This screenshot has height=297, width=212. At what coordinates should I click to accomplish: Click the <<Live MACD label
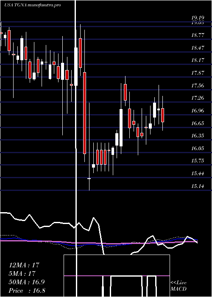click(179, 286)
